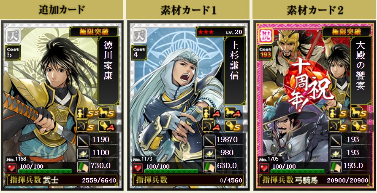This screenshot has height=193, width=377.
Task: Click the cavalry horse aptitude icon on 徳川家康 card
Action: tap(106, 113)
